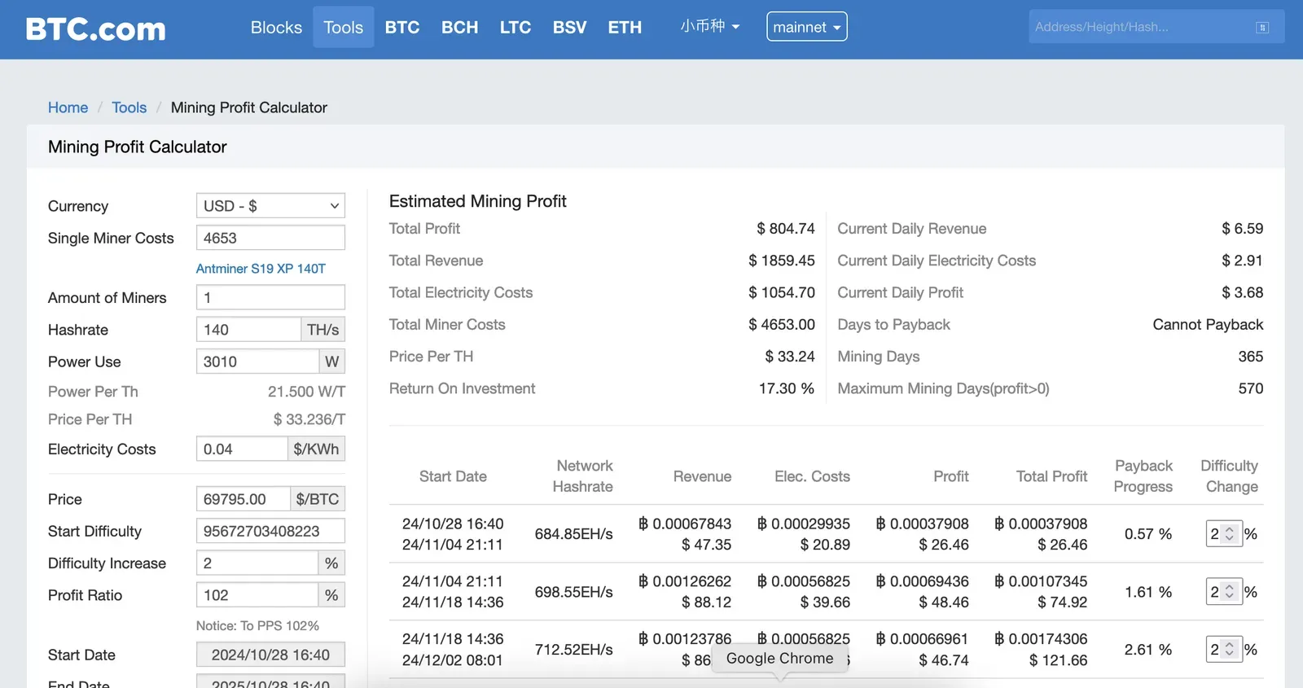Switch to BSV in the navbar

coord(569,28)
